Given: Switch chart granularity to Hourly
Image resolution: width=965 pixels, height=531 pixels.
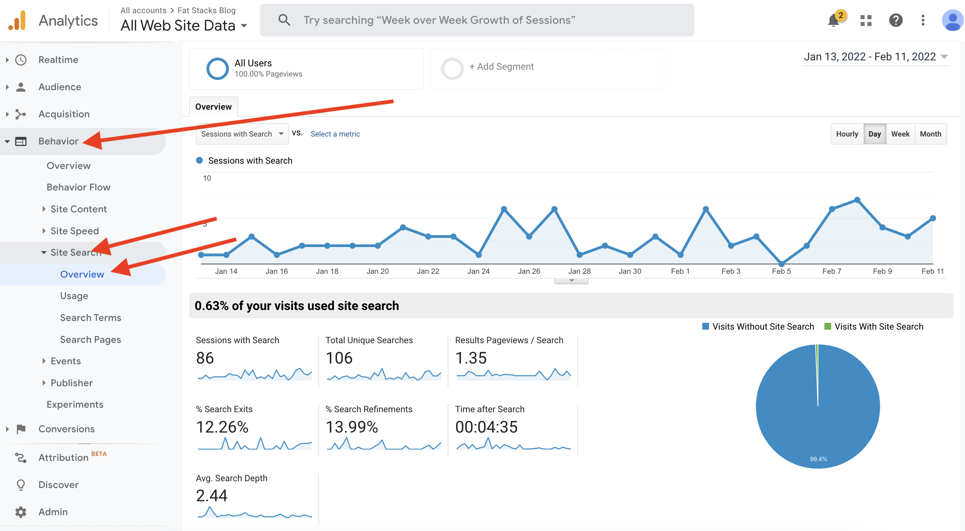Looking at the screenshot, I should click(x=847, y=134).
